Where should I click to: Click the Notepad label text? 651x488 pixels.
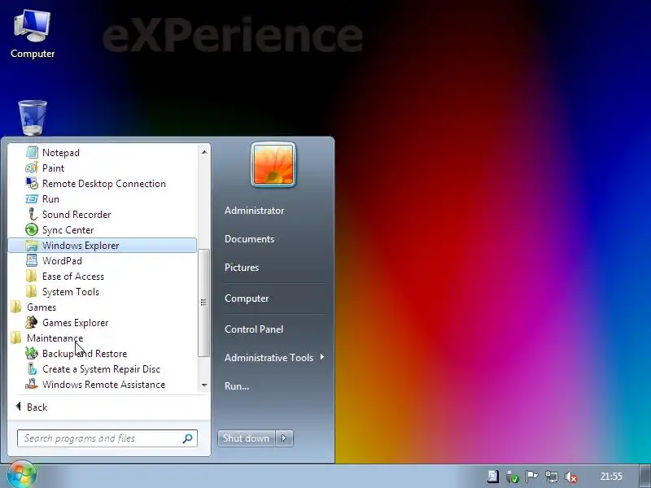coord(60,153)
